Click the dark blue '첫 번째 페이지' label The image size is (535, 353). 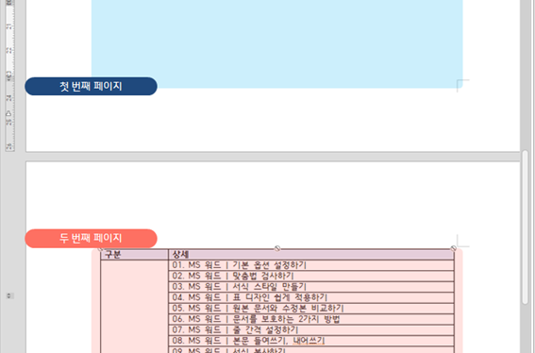pos(91,87)
